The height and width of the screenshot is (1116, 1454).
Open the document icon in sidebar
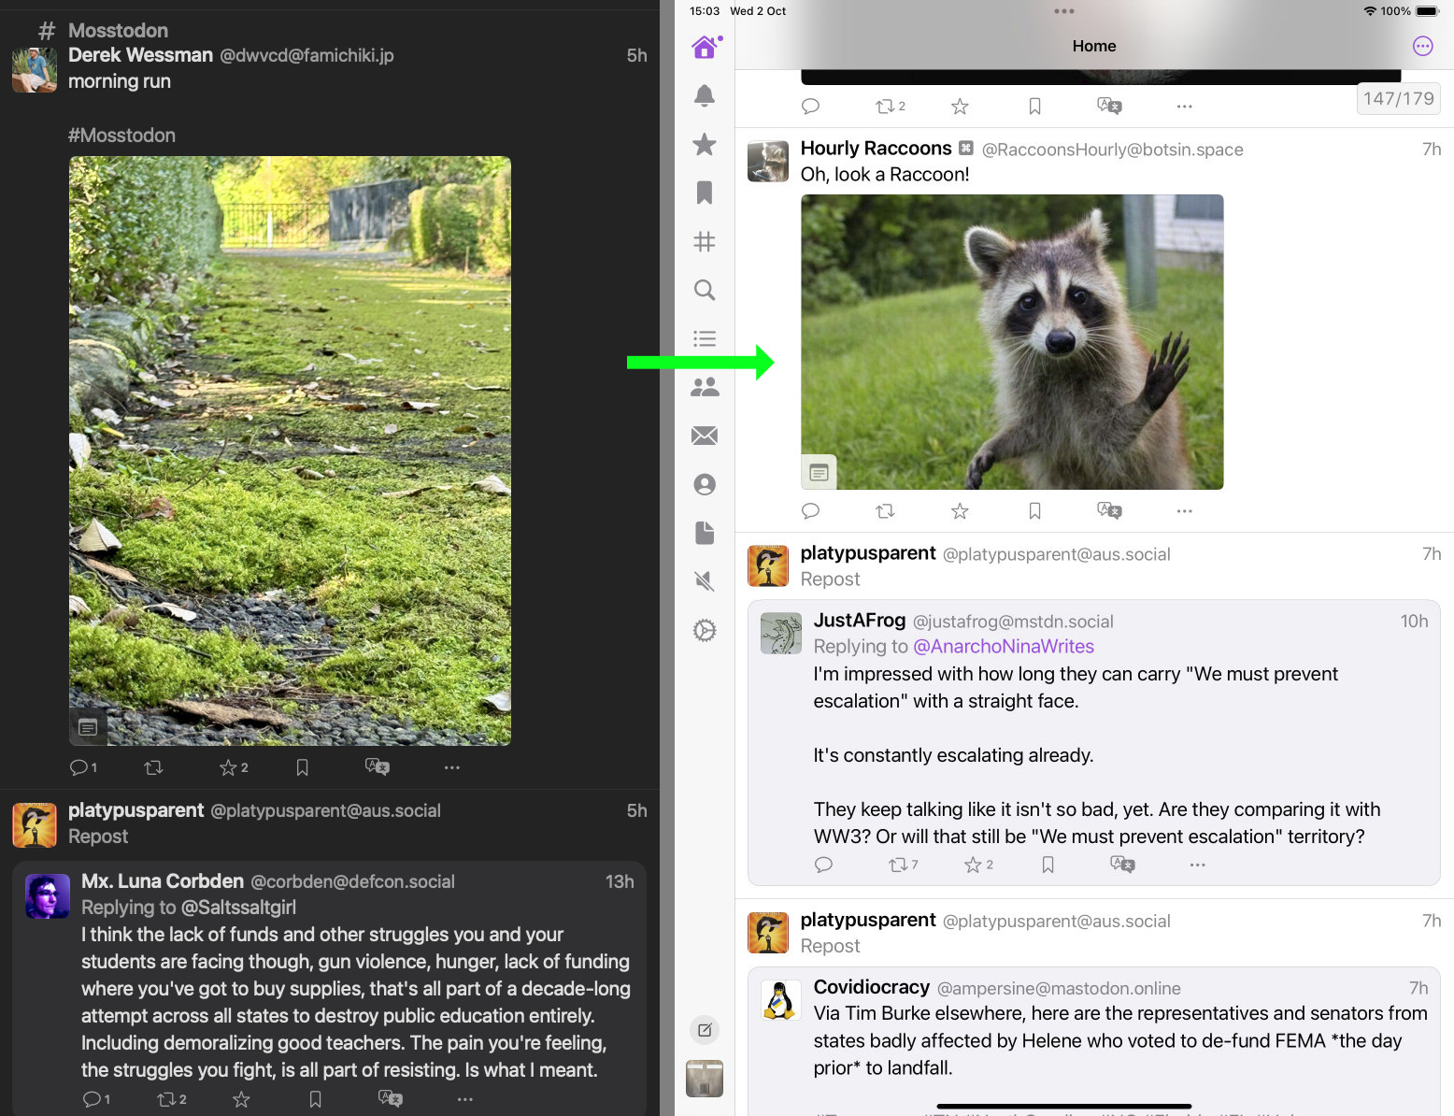(705, 533)
